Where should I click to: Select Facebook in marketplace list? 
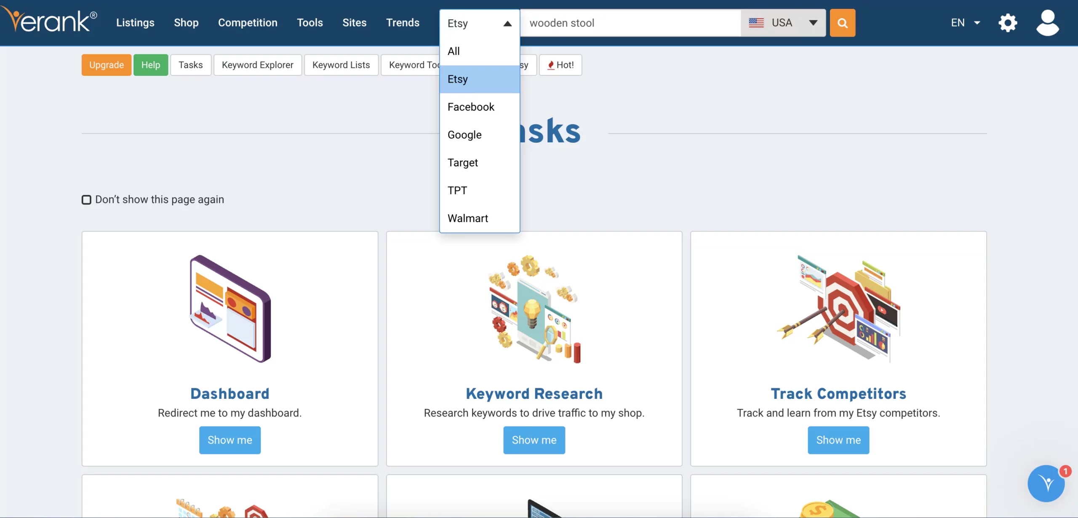[x=480, y=107]
